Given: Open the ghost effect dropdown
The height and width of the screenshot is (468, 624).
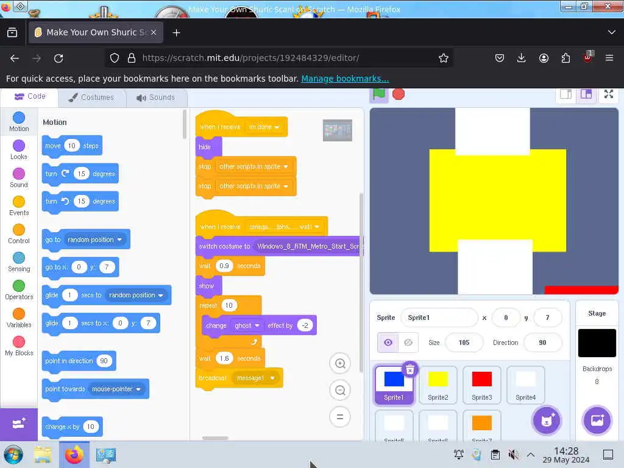Looking at the screenshot, I should point(247,325).
